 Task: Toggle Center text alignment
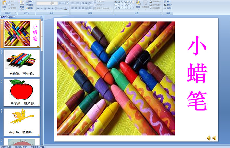pyautogui.click(x=76, y=8)
